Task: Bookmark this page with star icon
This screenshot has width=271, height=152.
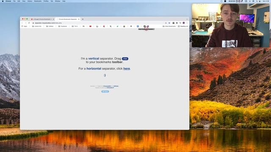Action: tap(169, 23)
